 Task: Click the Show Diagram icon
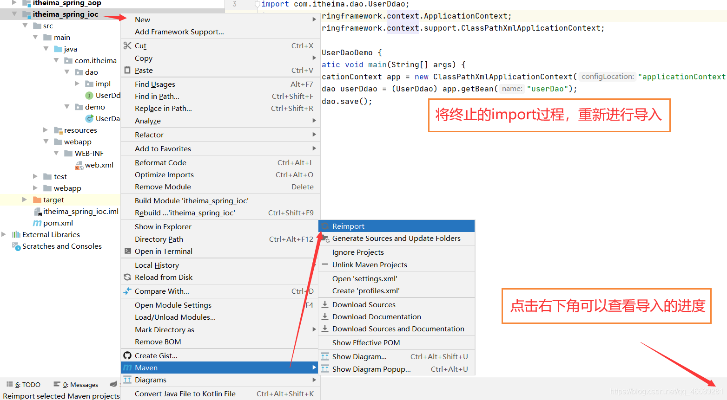coord(325,356)
